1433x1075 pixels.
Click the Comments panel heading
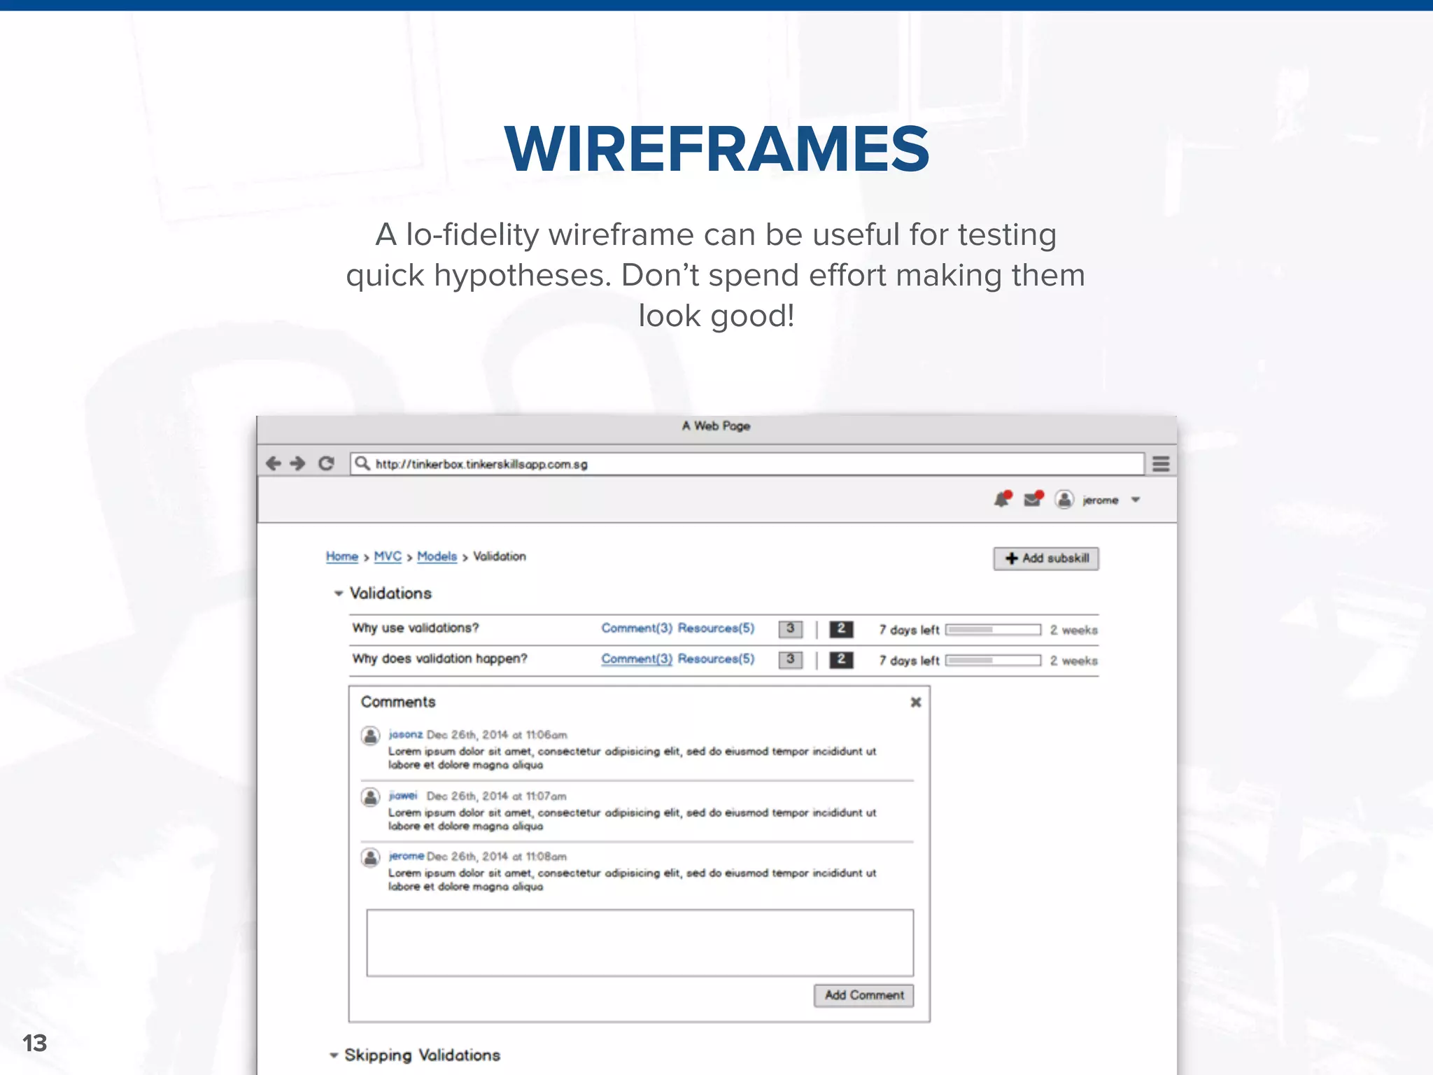click(398, 702)
